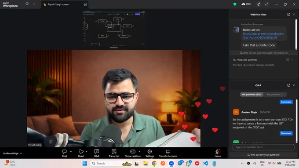Open Google Chrome from taskbar
Image resolution: width=299 pixels, height=168 pixels.
coord(154,164)
